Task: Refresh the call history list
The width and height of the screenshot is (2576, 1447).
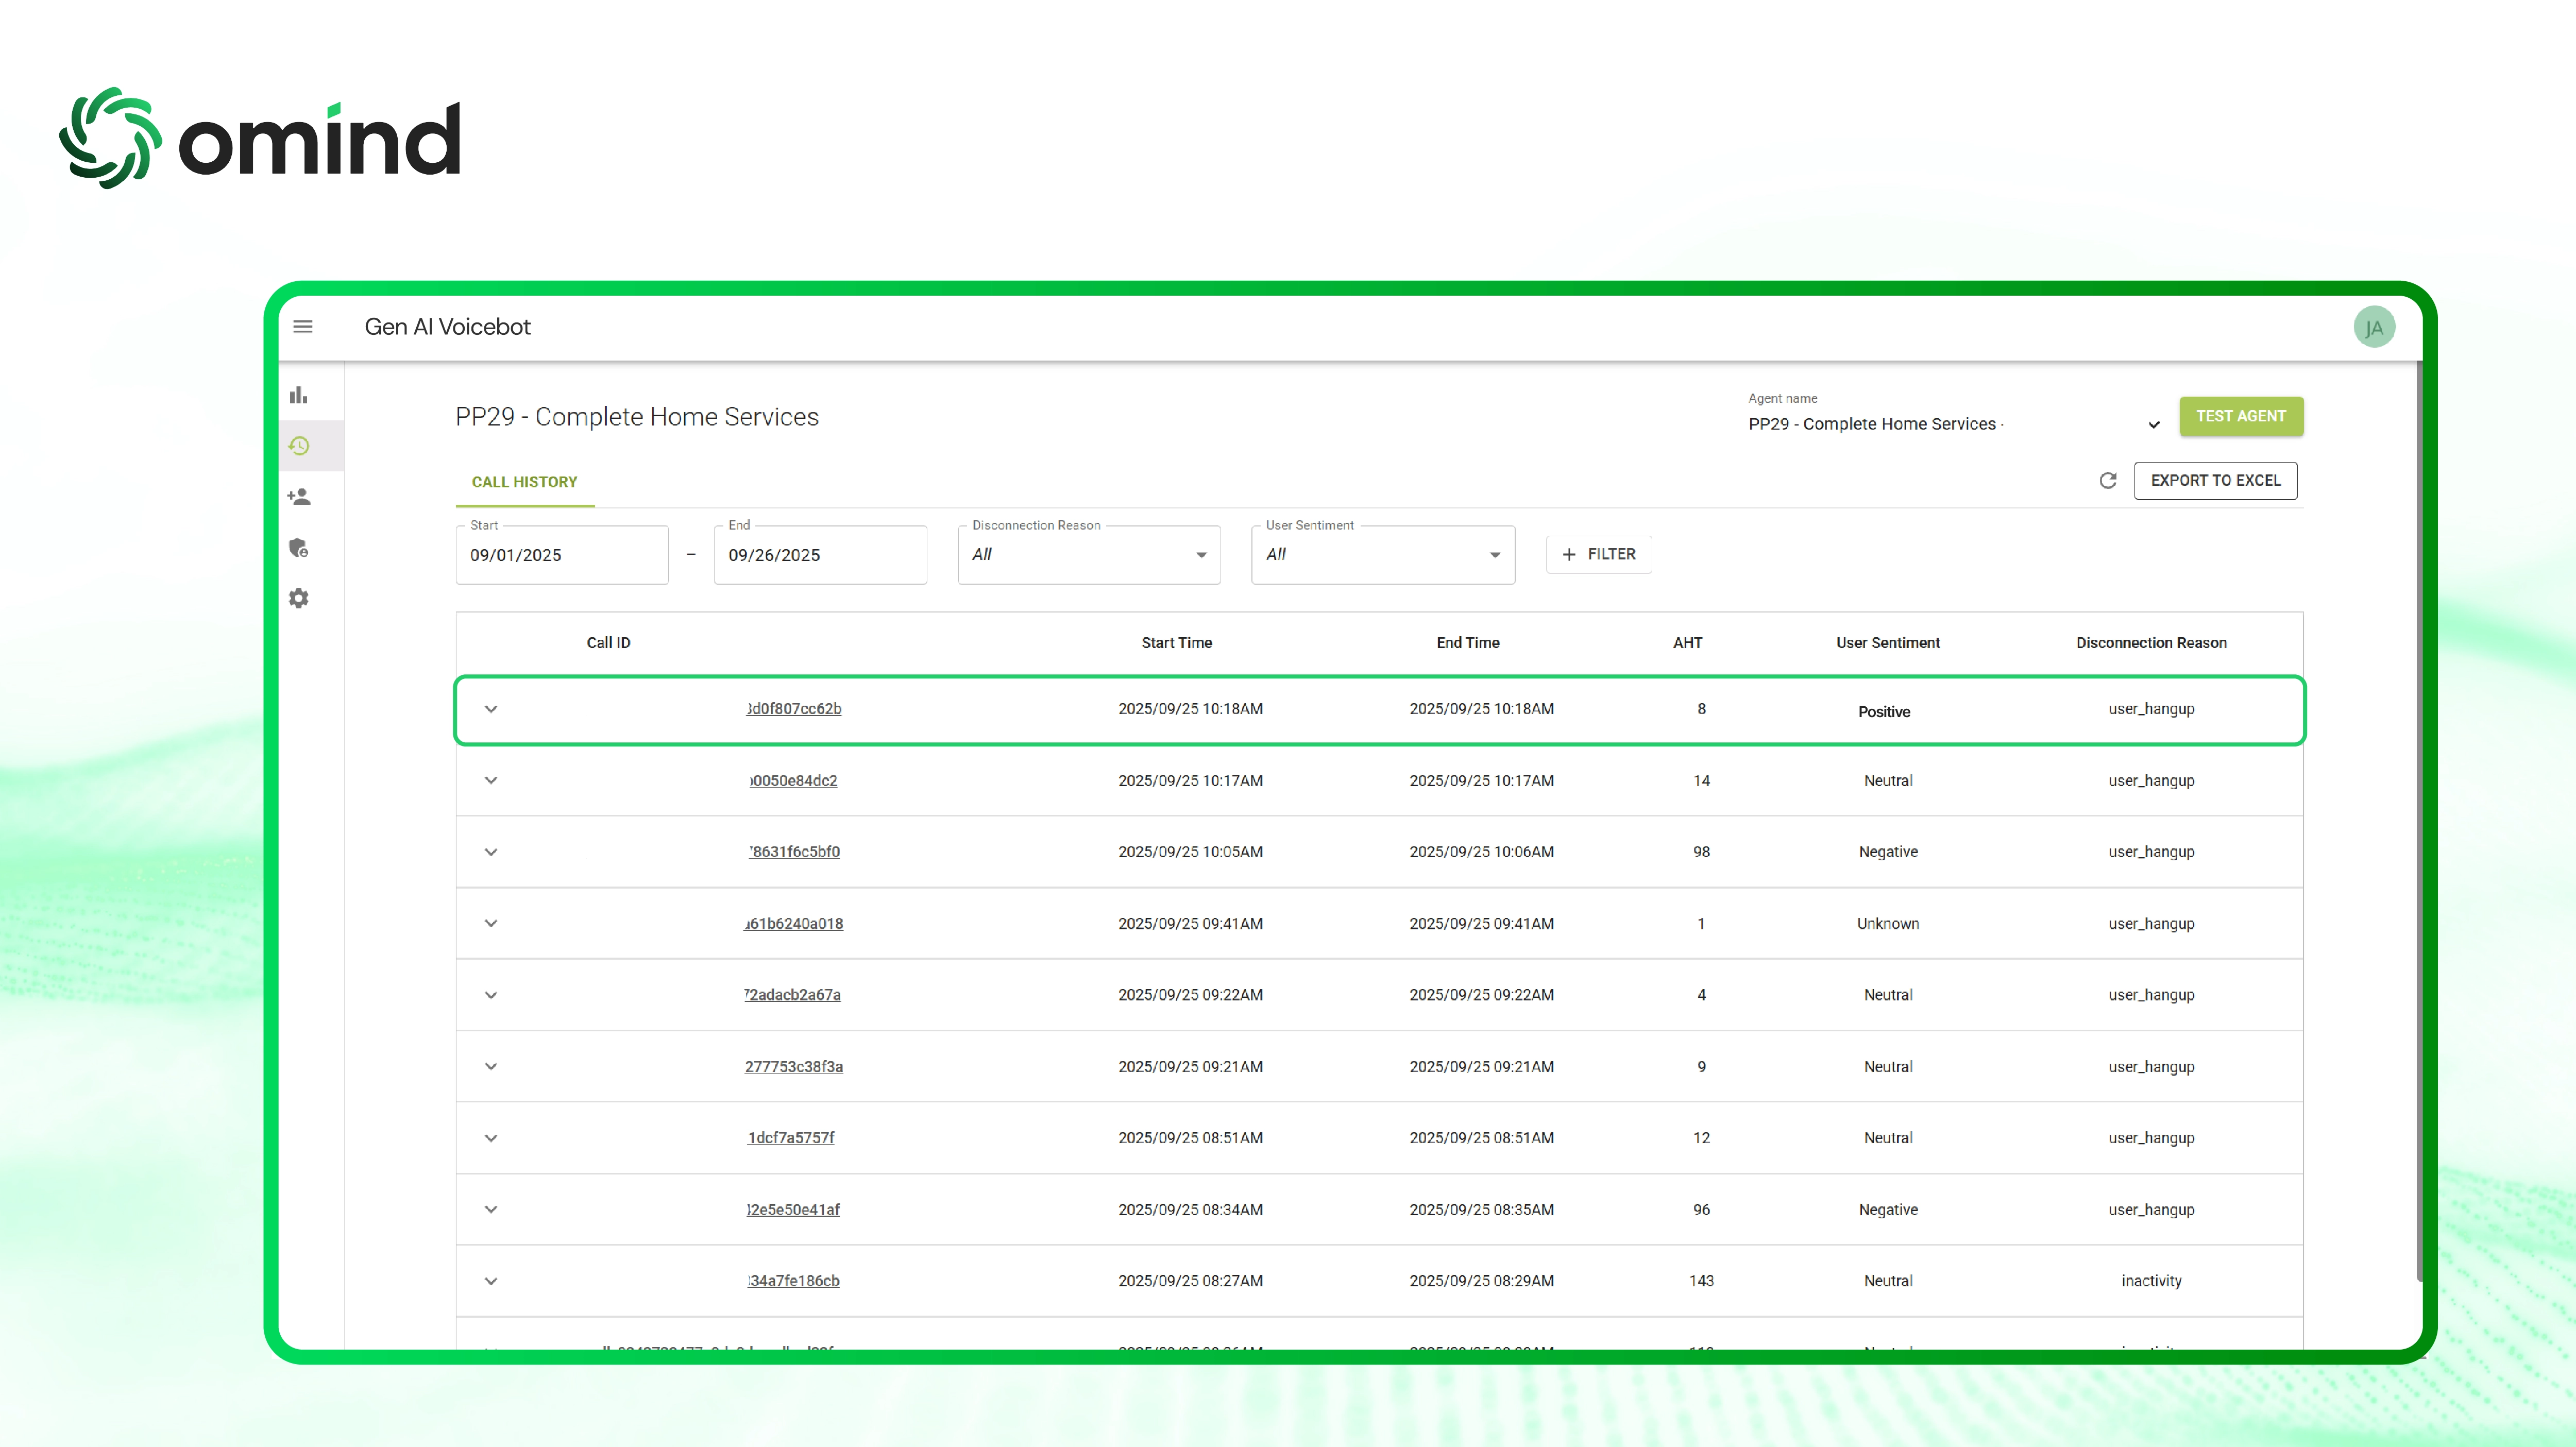Action: coord(2108,480)
